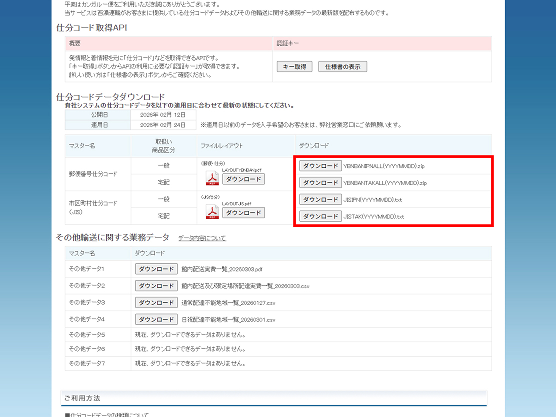Click the filename JISTAK(YYYYMMDD).txt
The width and height of the screenshot is (556, 417).
(373, 217)
